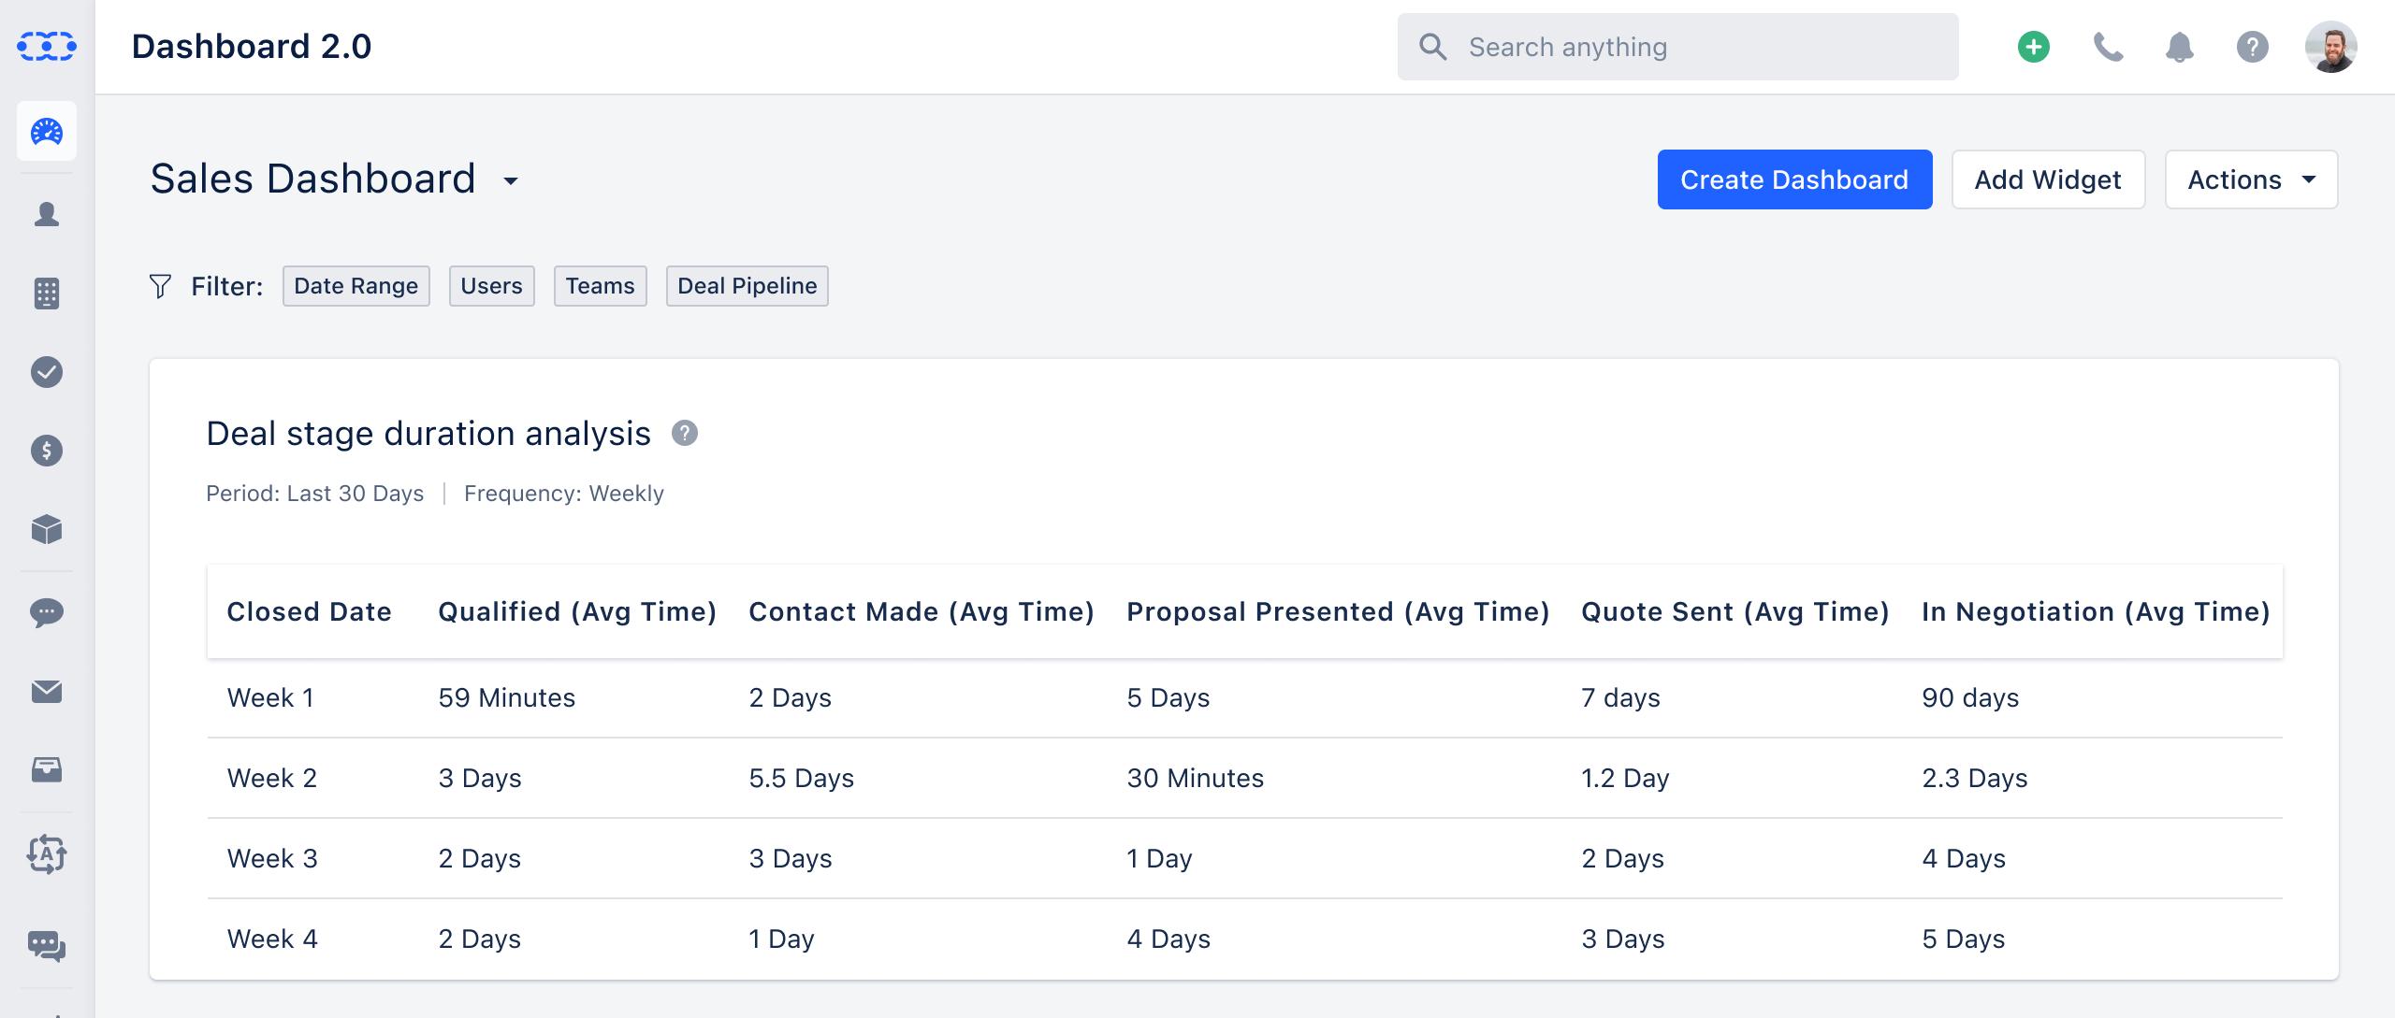Click the Freshsales logo icon
Image resolution: width=2395 pixels, height=1018 pixels.
click(x=47, y=46)
